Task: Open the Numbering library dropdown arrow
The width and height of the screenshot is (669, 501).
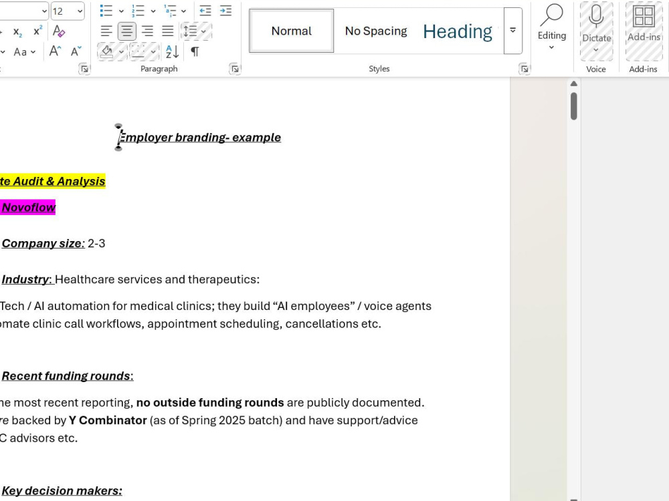Action: [153, 11]
